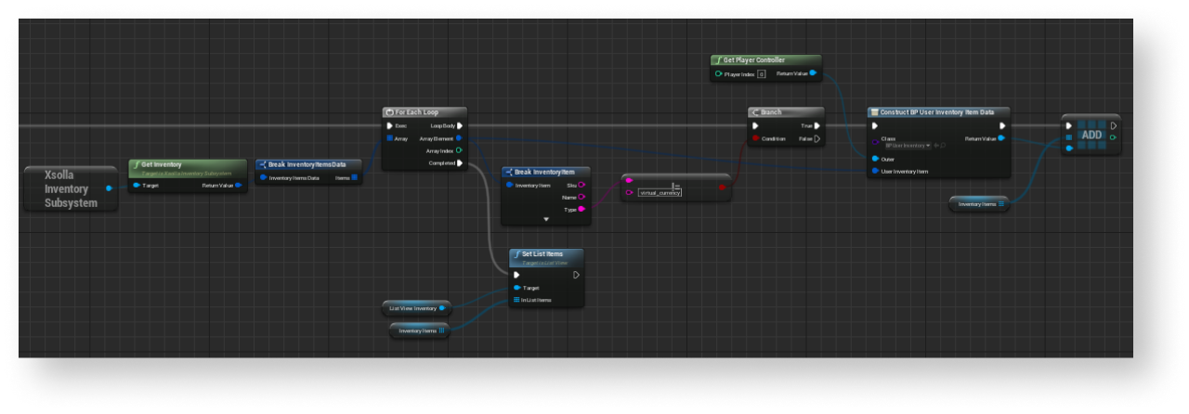
Task: Open the Class dropdown showing BP User Inventory
Action: 907,146
